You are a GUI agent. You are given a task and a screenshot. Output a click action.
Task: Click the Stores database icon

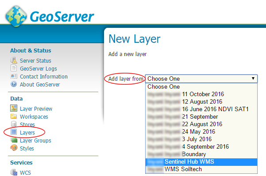(14, 124)
